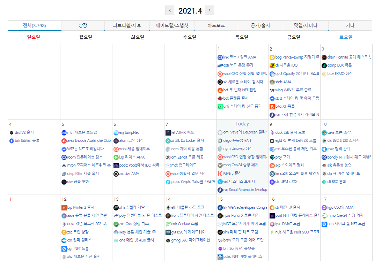Go to previous month with left arrow

click(x=170, y=10)
